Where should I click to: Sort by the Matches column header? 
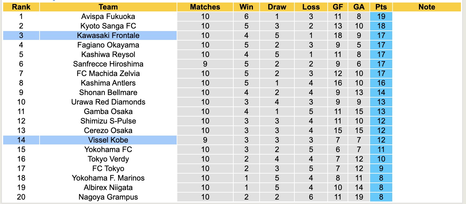[x=205, y=7]
